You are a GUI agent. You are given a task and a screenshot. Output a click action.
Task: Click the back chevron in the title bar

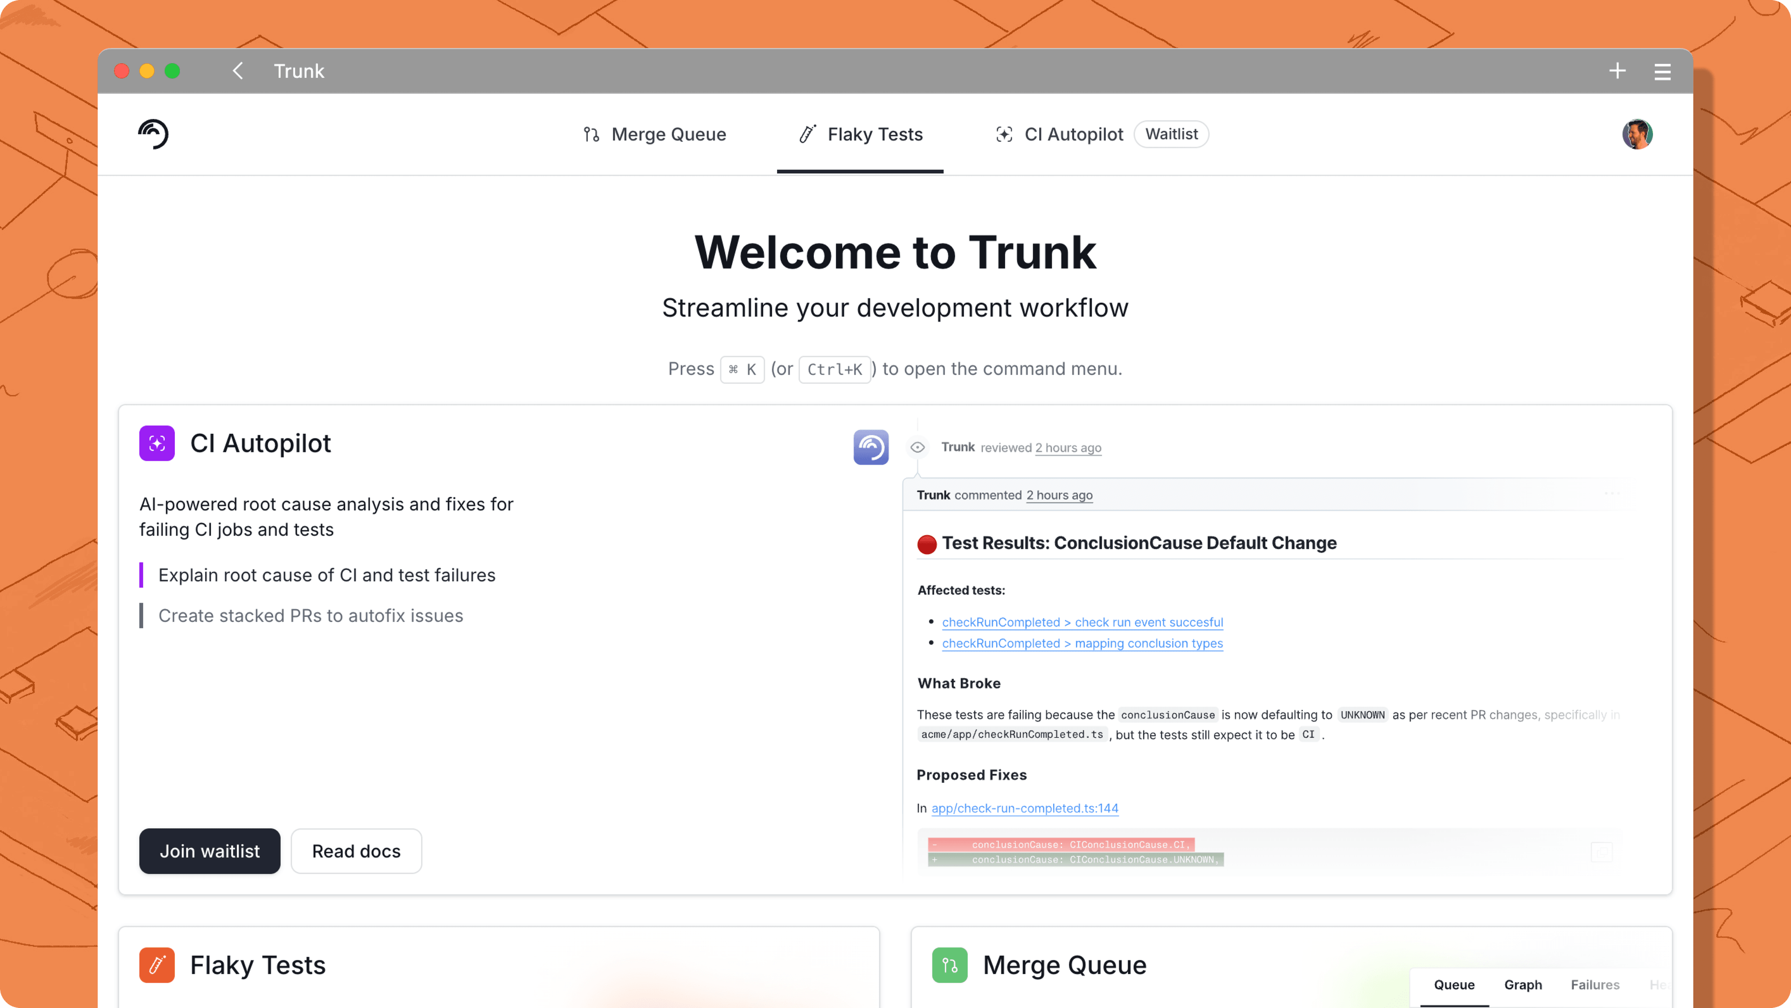tap(238, 71)
